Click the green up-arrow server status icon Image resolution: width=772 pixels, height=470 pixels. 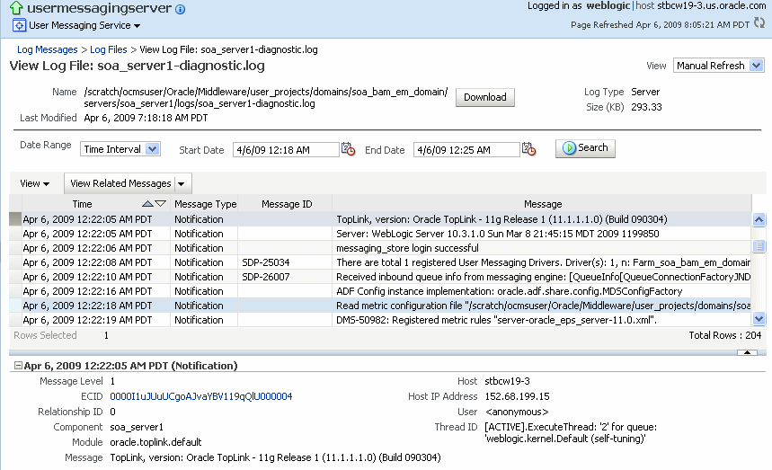click(x=16, y=7)
